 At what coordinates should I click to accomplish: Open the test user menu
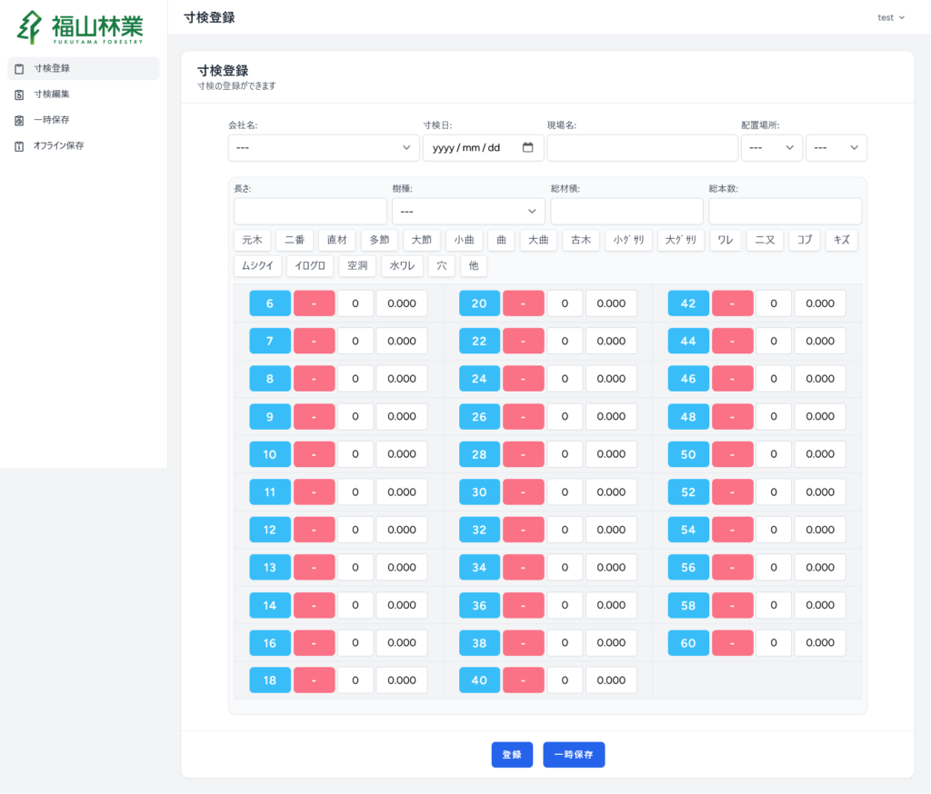coord(890,17)
